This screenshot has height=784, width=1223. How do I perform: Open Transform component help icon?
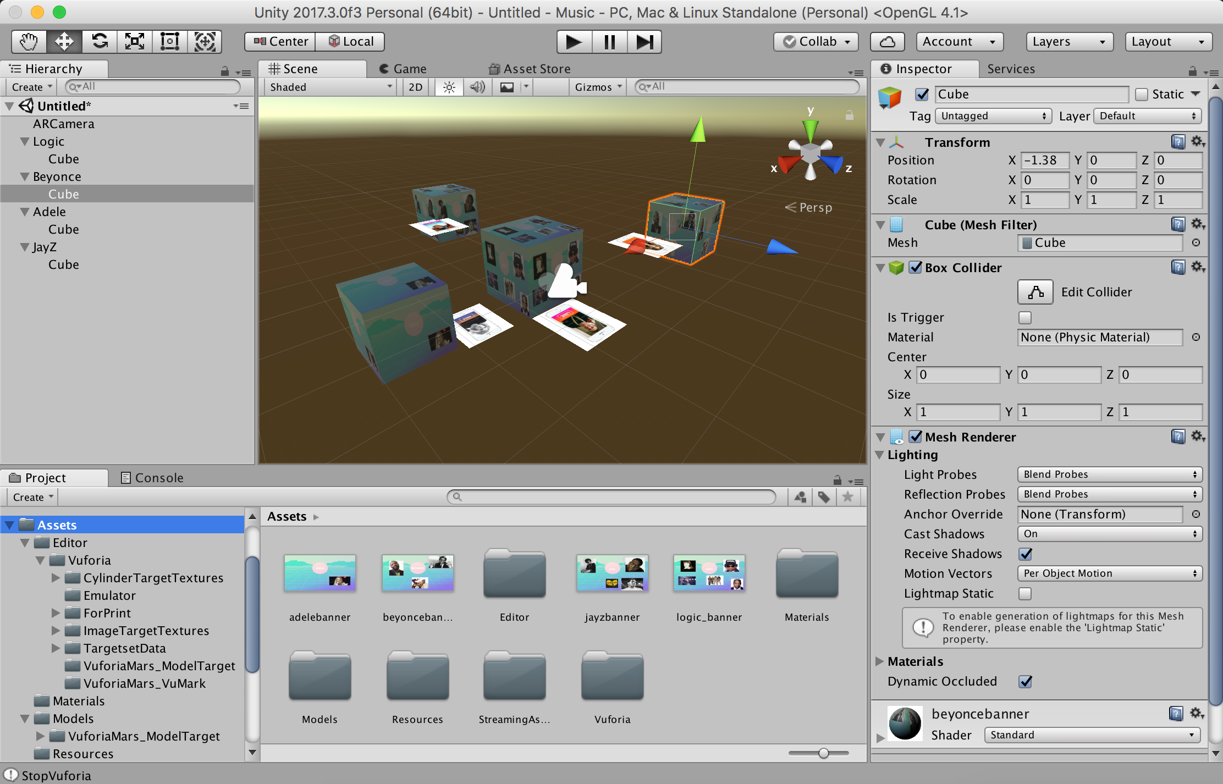click(1178, 142)
